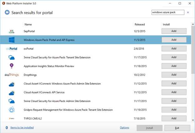
Task: Add ocPortal to the install list
Action: click(174, 48)
